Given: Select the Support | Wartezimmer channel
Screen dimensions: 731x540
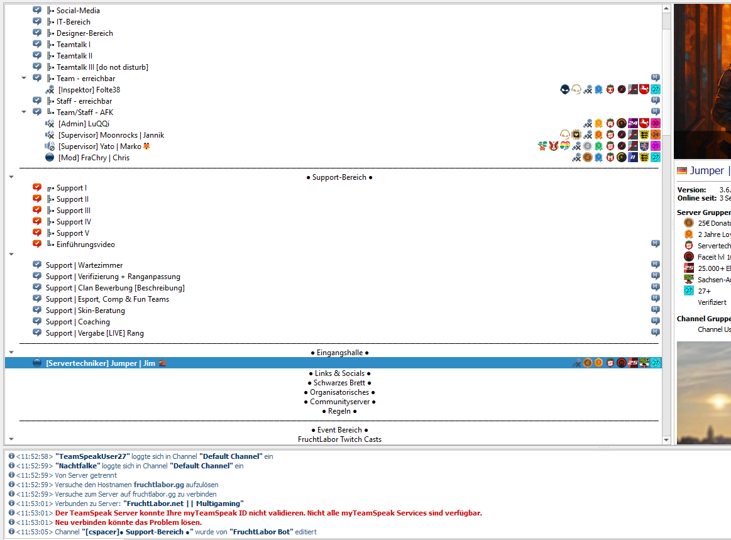Looking at the screenshot, I should click(84, 265).
